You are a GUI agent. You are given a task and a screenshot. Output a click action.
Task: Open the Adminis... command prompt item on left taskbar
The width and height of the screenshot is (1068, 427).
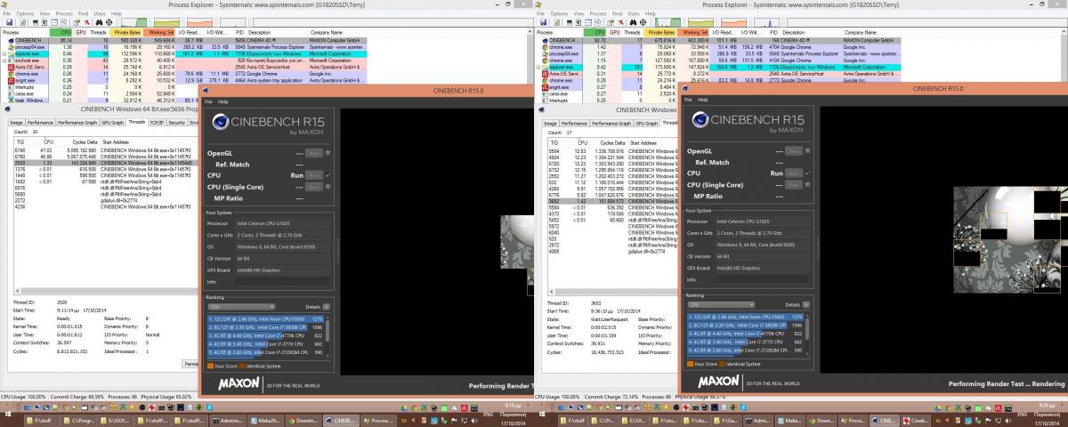229,420
